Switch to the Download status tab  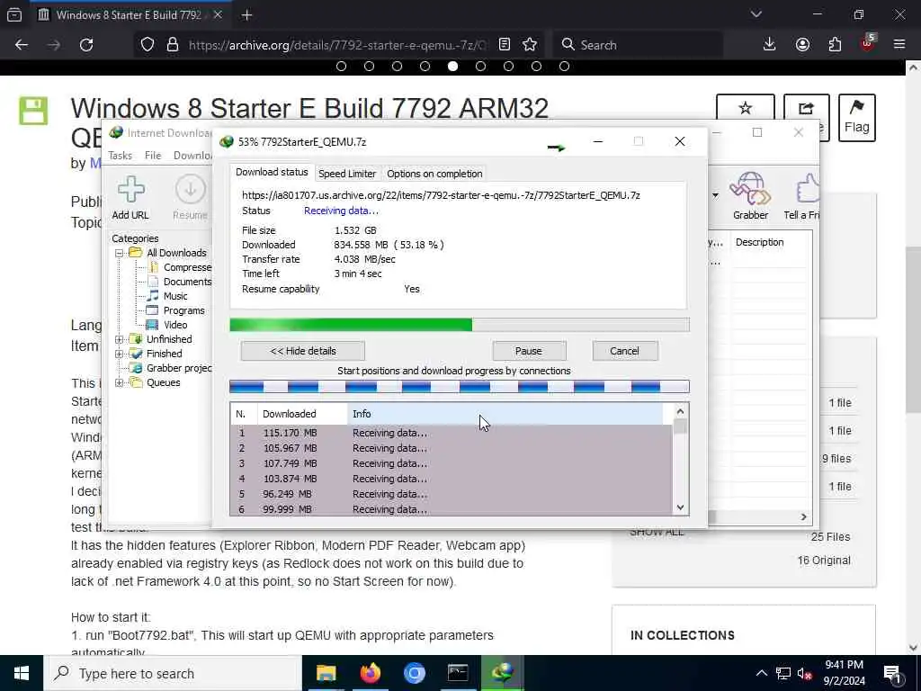pos(272,173)
